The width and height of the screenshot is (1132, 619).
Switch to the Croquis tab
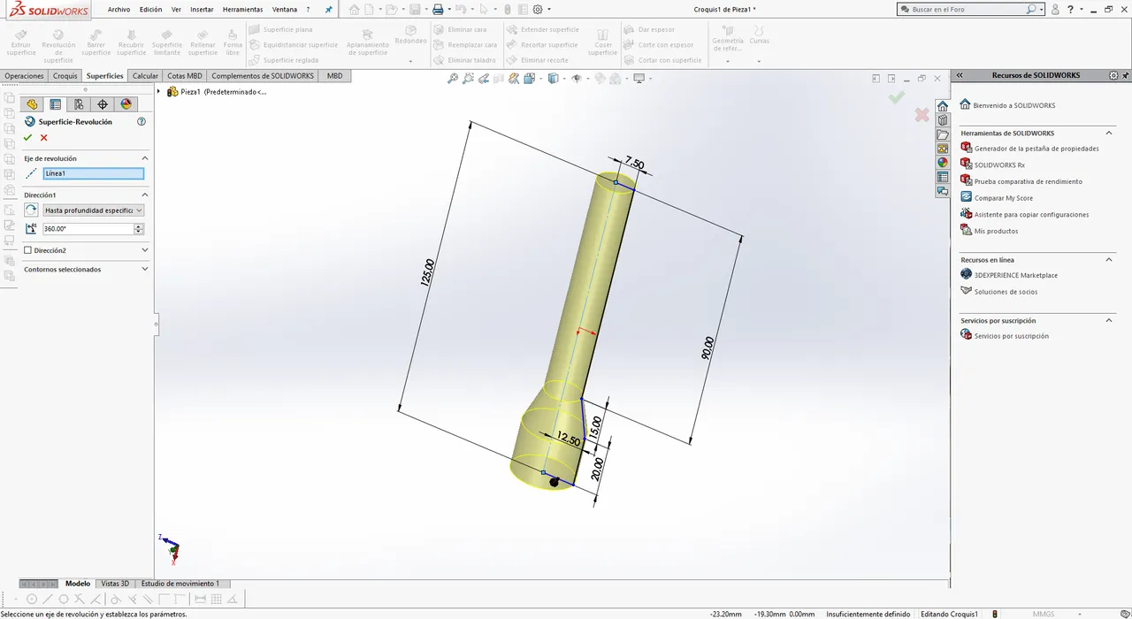tap(65, 76)
